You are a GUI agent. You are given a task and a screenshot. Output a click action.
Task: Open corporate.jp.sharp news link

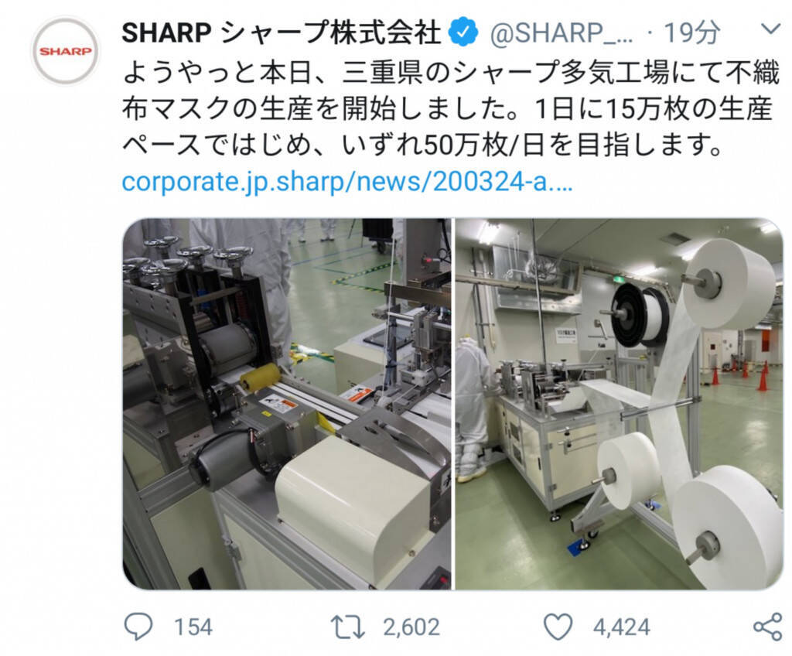pyautogui.click(x=347, y=182)
